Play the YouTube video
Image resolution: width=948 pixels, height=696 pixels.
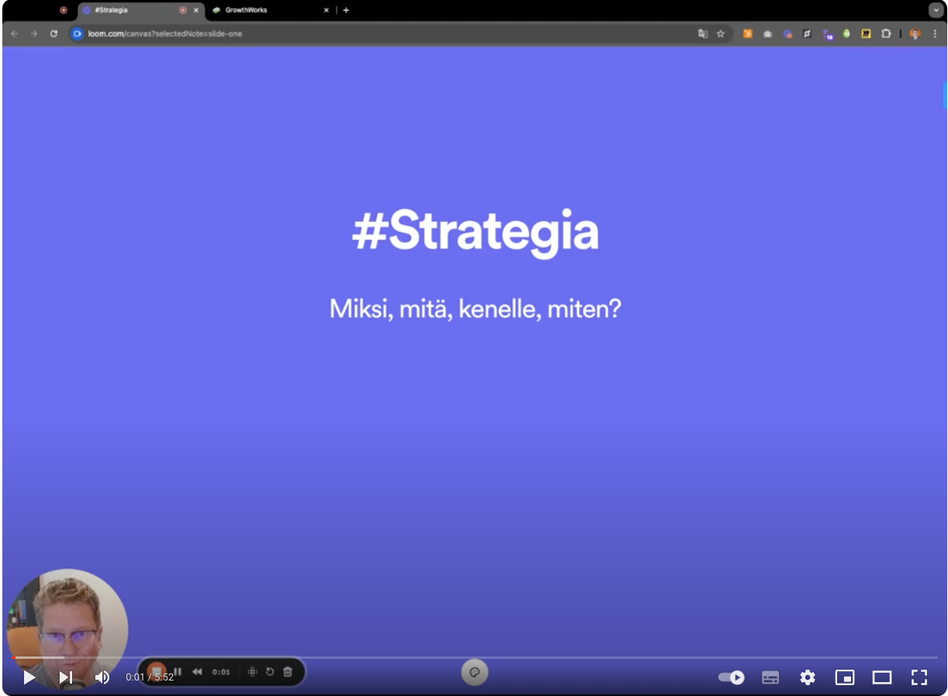[x=29, y=677]
